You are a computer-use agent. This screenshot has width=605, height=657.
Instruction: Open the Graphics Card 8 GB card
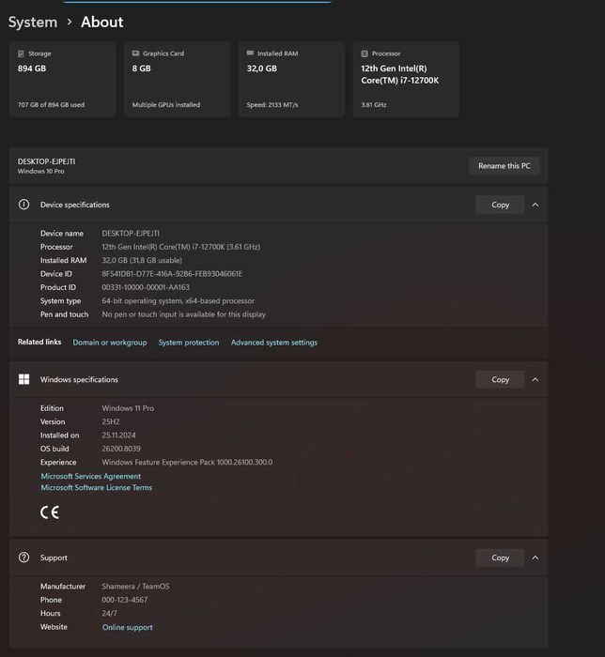(x=177, y=79)
